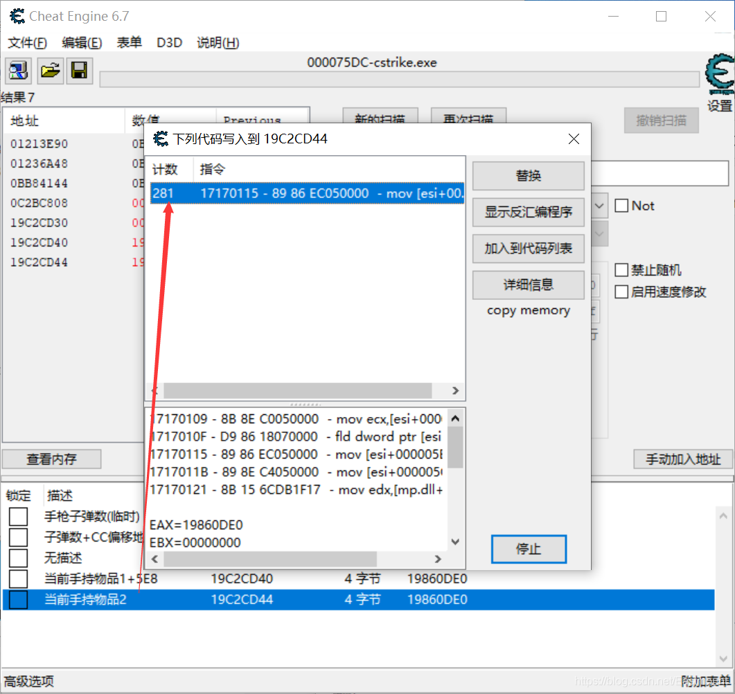This screenshot has height=694, width=735.
Task: Toggle lock checkbox for 子弹数+CC偏移地 row
Action: [x=18, y=537]
